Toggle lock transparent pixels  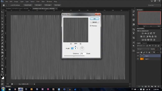click(x=141, y=52)
